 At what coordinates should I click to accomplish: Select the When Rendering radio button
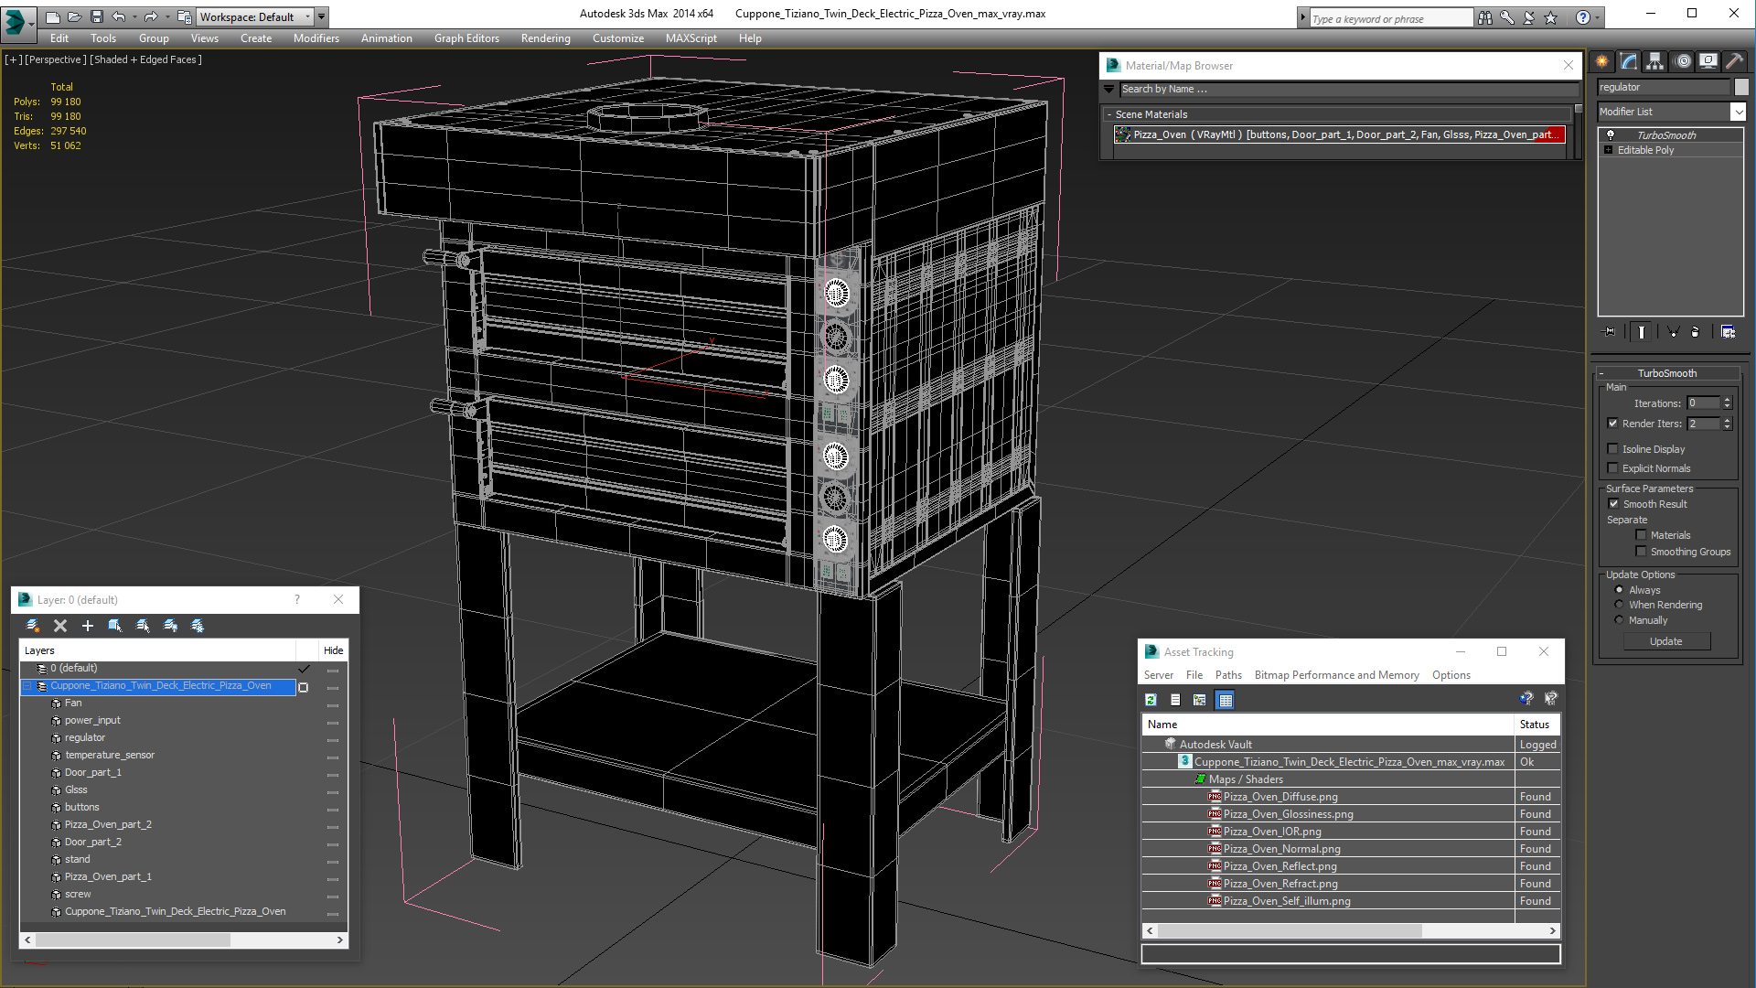tap(1619, 605)
